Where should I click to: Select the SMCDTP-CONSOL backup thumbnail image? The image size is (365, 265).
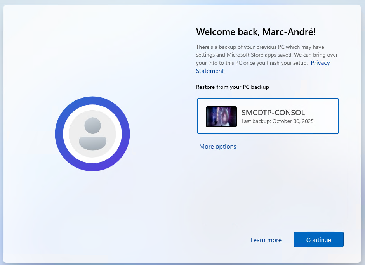coord(221,116)
